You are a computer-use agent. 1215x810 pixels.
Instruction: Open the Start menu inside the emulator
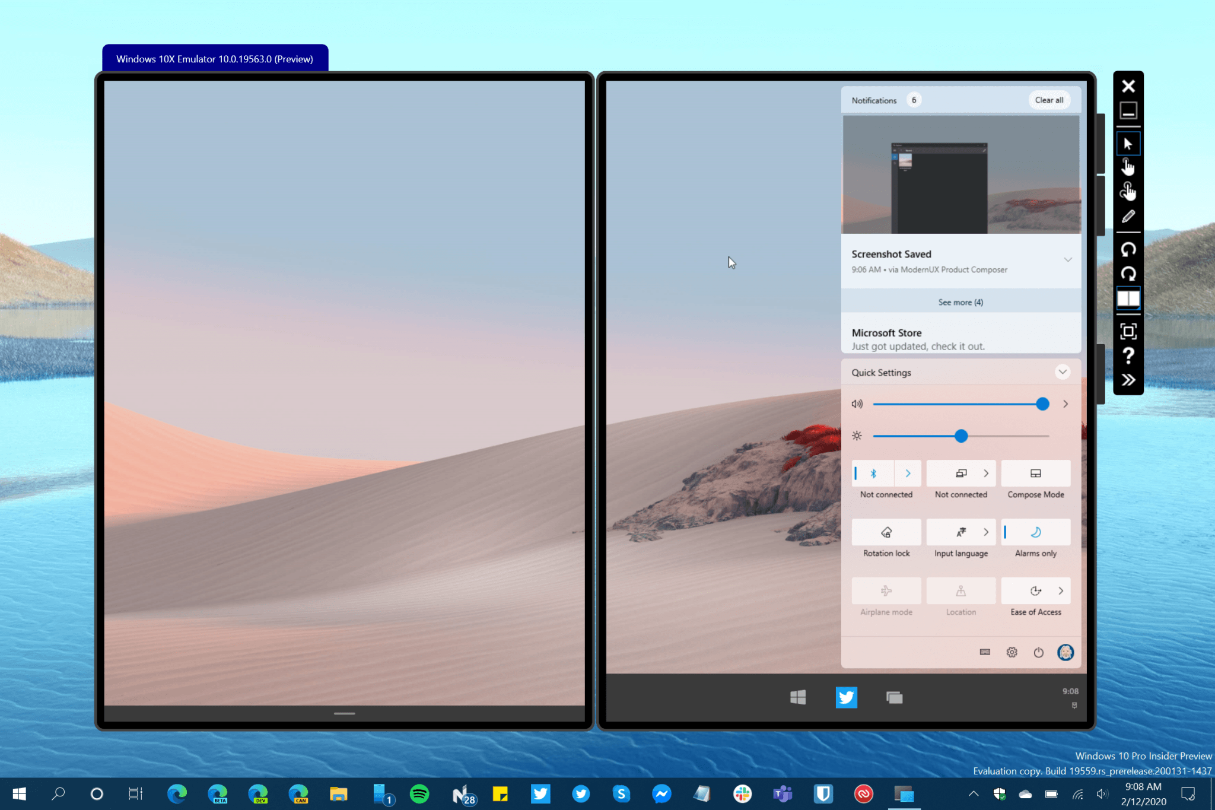click(x=799, y=697)
